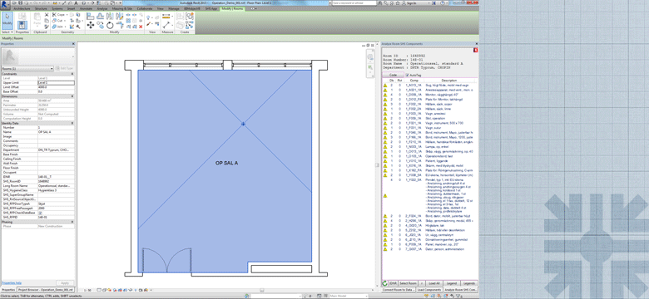Click the green refresh icon in SHS panel
649x299 pixels.
click(384, 283)
